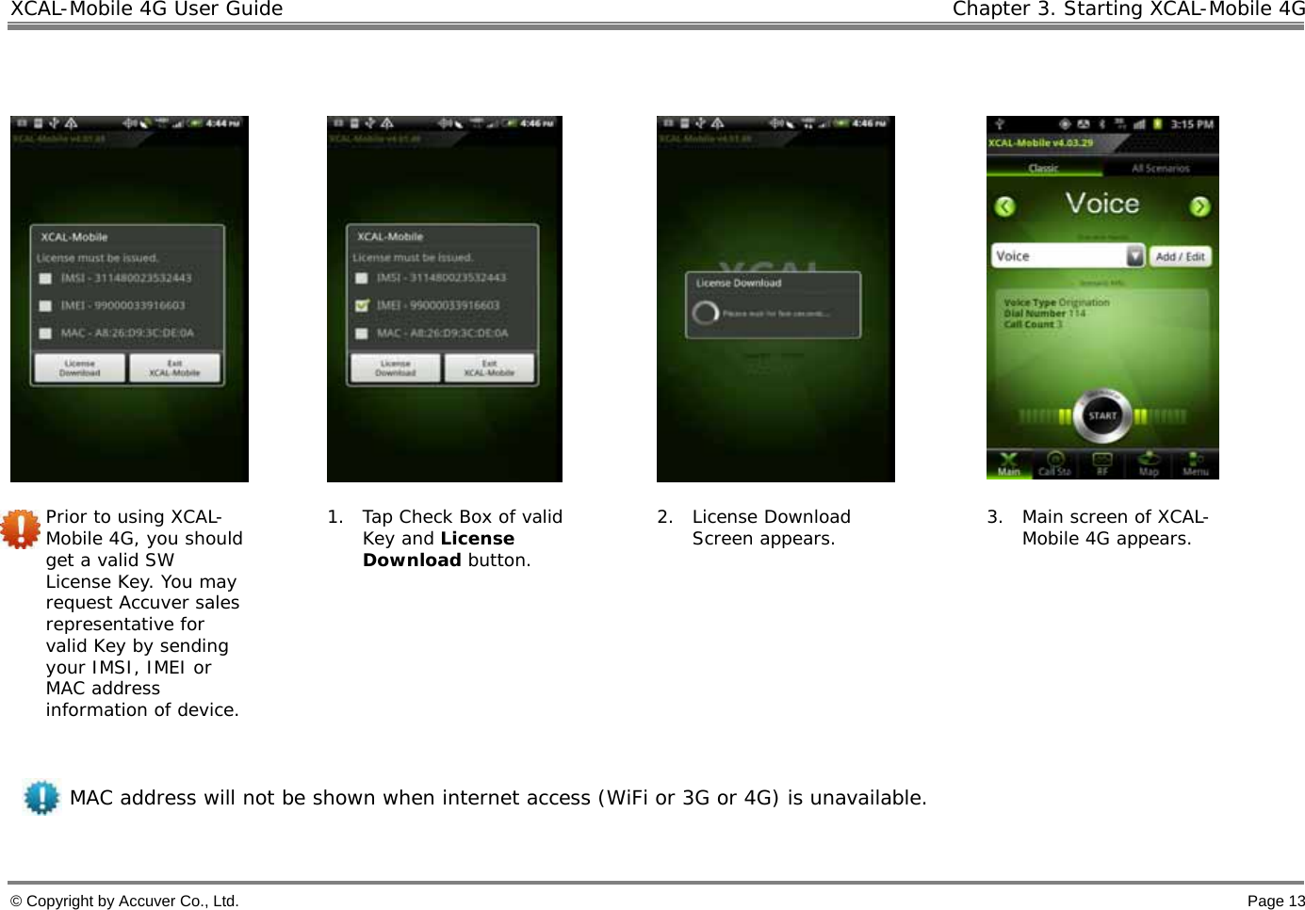This screenshot has height=910, width=1305.
Task: Click the battery indicator in status bar
Action: pos(1156,123)
